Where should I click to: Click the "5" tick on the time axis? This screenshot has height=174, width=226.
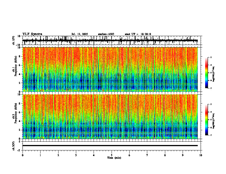pos(112,155)
